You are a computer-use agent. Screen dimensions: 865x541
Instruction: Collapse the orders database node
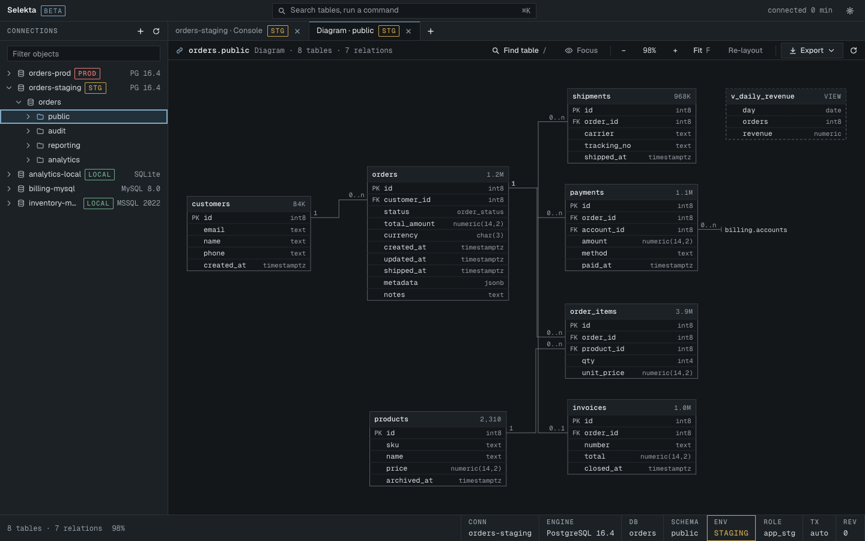(19, 102)
